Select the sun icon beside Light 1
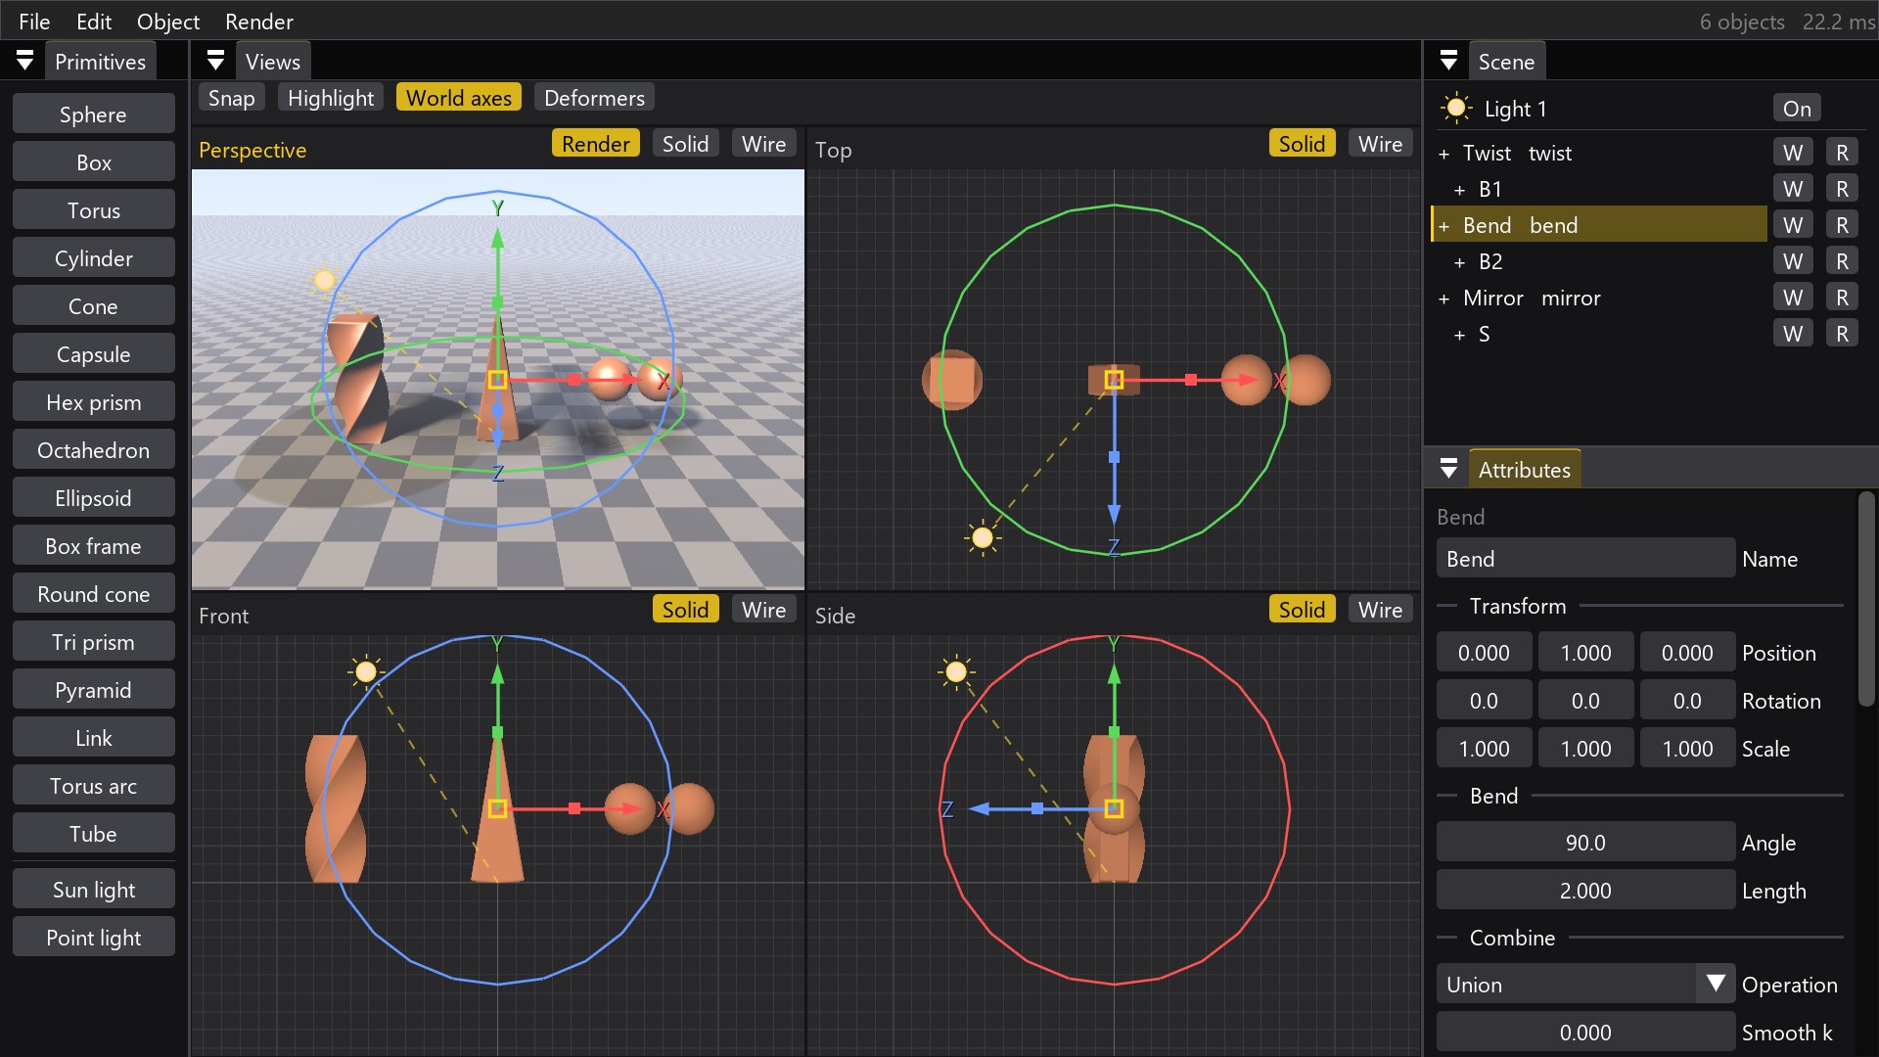The image size is (1879, 1057). click(x=1456, y=109)
